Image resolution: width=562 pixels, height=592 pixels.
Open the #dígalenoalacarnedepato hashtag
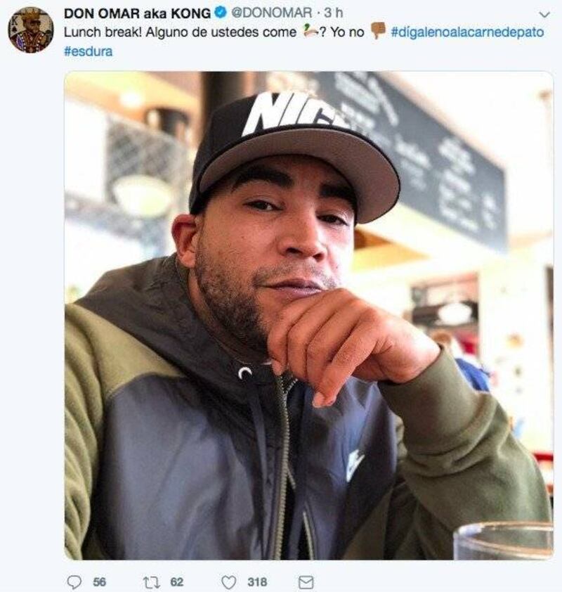click(x=467, y=32)
